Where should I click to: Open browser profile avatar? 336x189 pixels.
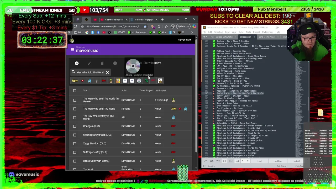pyautogui.click(x=172, y=27)
